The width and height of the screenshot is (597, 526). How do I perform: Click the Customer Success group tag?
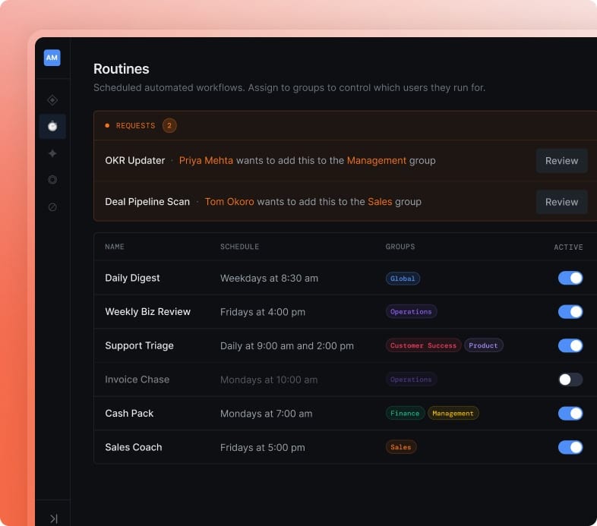[423, 345]
